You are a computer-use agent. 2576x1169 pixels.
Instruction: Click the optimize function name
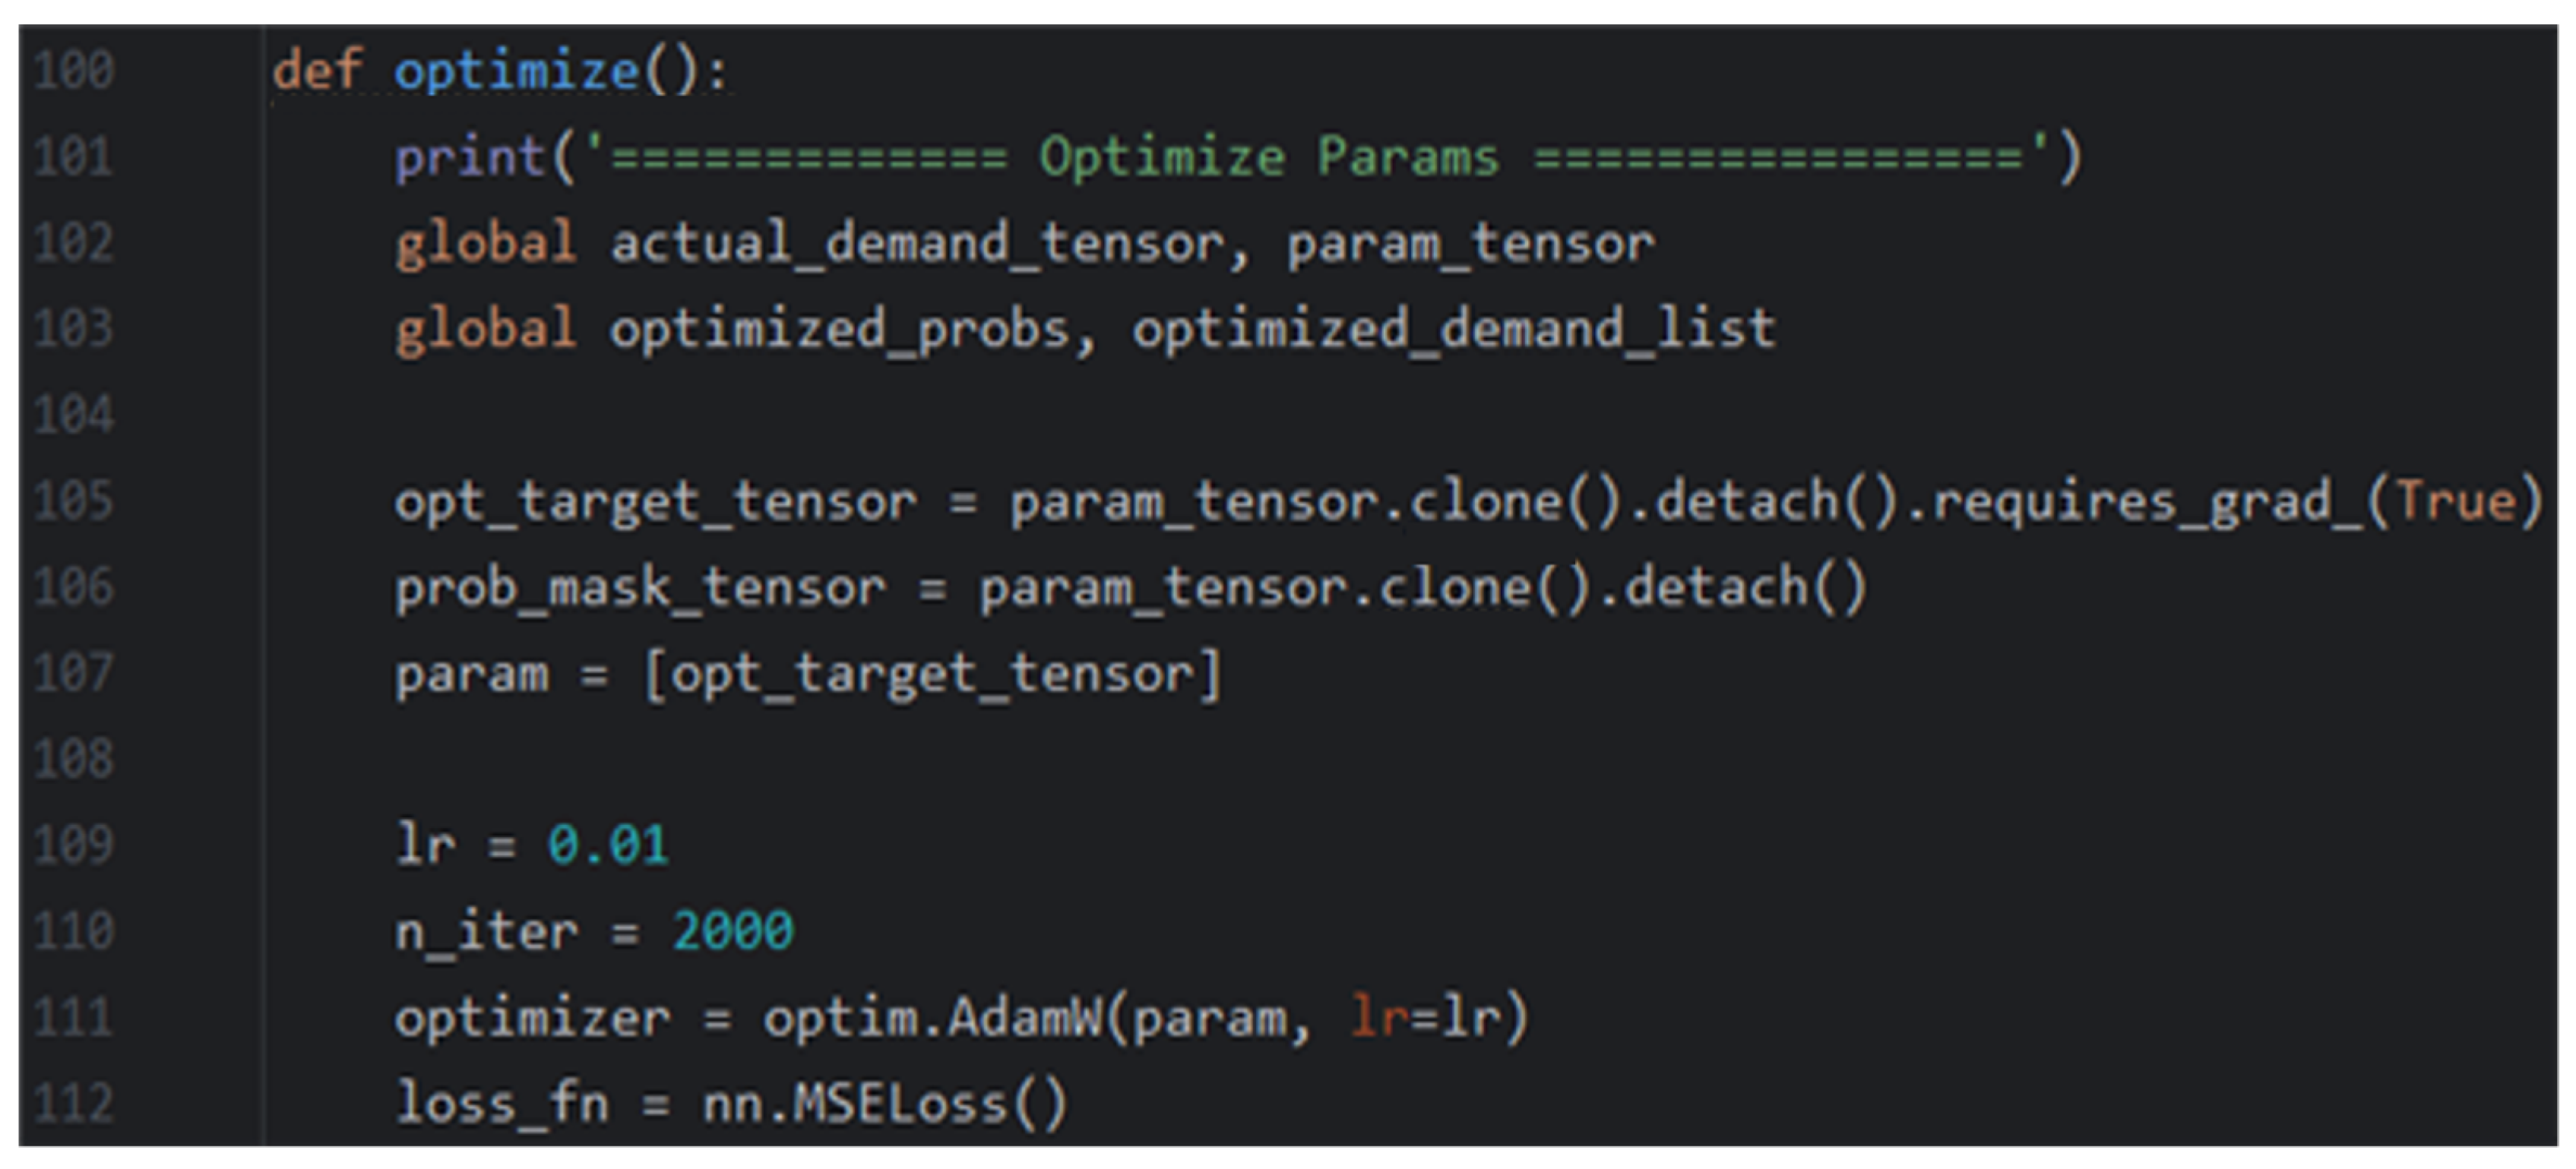pos(516,71)
